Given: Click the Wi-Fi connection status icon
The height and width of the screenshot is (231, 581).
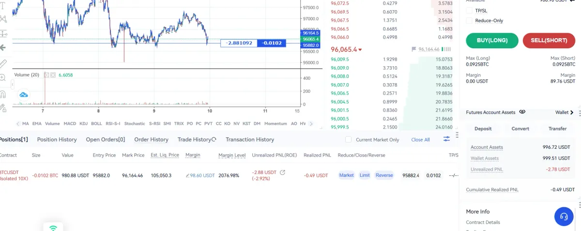Looking at the screenshot, I should pos(53,228).
